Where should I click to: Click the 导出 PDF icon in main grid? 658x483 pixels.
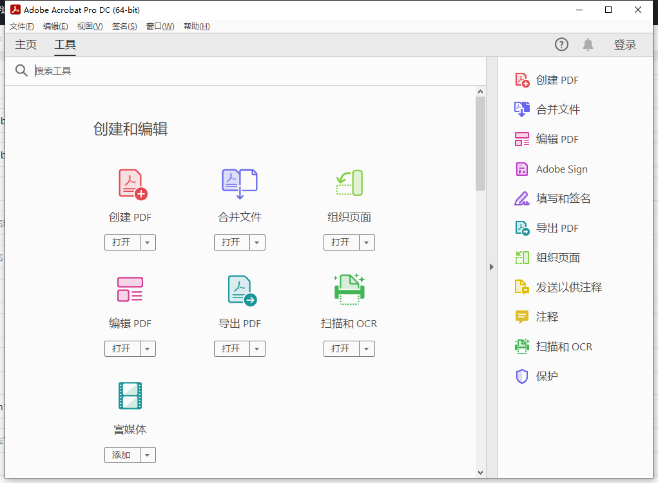(242, 290)
